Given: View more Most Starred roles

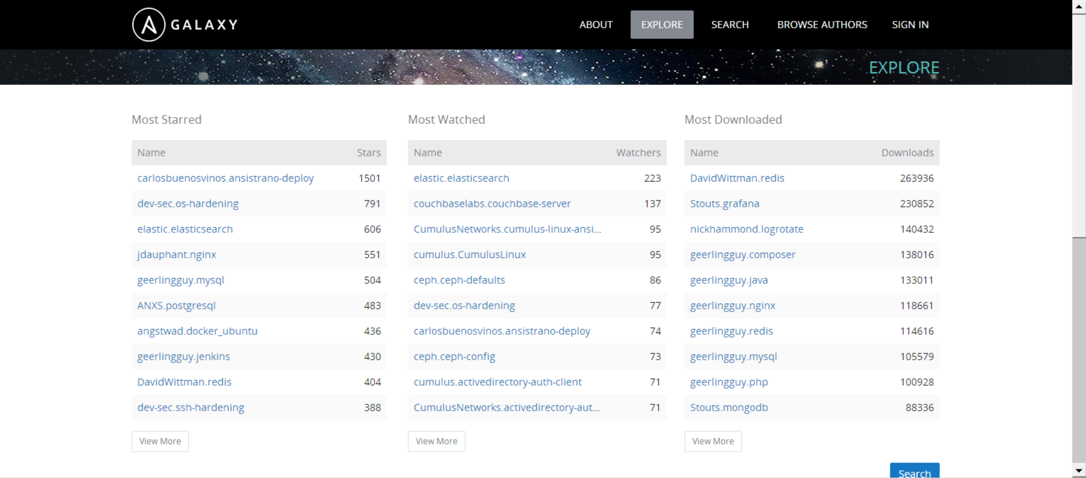Looking at the screenshot, I should click(160, 441).
